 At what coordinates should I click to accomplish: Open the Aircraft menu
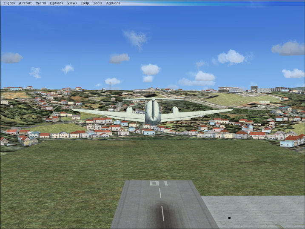(x=25, y=3)
